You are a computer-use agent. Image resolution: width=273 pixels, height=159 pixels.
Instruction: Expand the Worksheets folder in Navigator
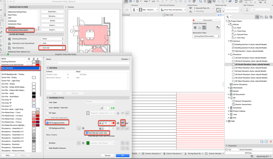[229, 88]
